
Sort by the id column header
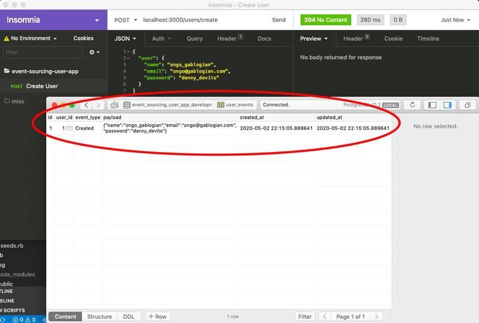(50, 117)
